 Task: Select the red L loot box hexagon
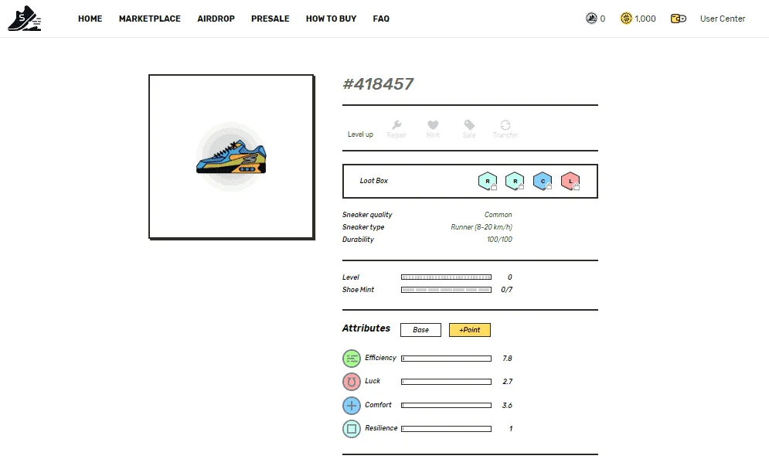[x=570, y=181]
